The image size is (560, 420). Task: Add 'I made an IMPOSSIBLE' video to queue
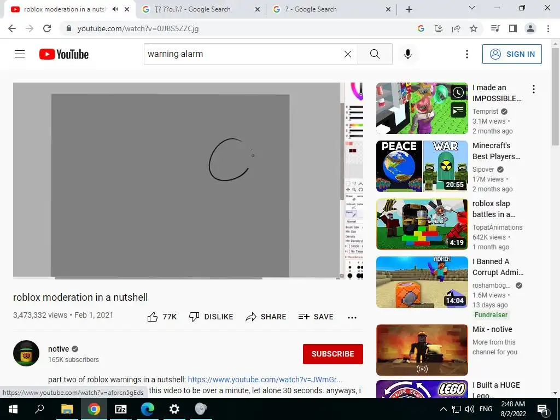tap(458, 110)
